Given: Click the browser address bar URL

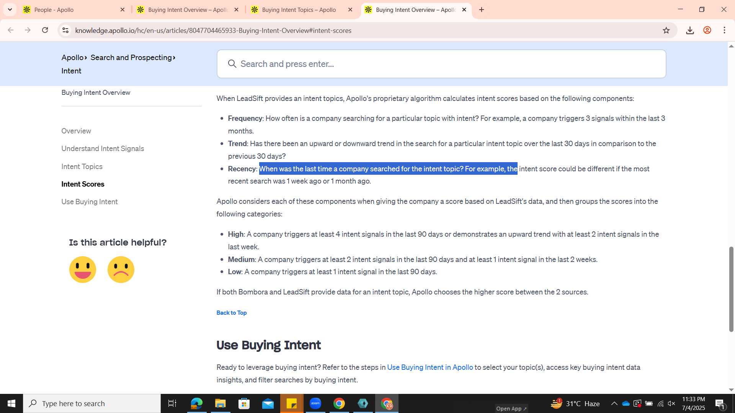Looking at the screenshot, I should [213, 30].
